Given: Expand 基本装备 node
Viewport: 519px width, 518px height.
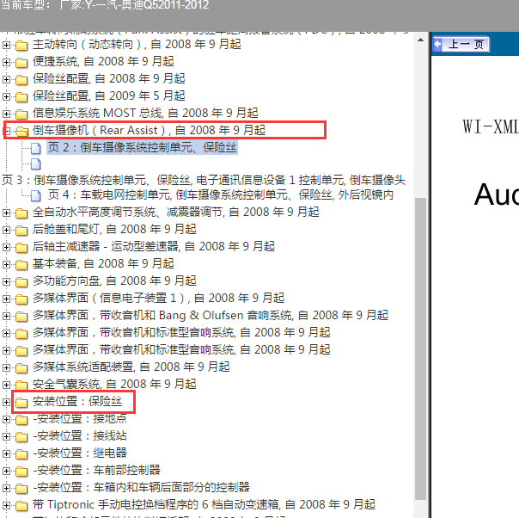Looking at the screenshot, I should 6,264.
